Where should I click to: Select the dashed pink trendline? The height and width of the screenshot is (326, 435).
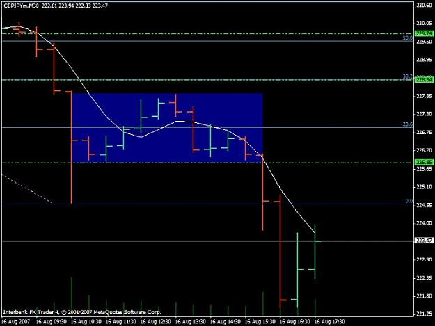tap(27, 189)
